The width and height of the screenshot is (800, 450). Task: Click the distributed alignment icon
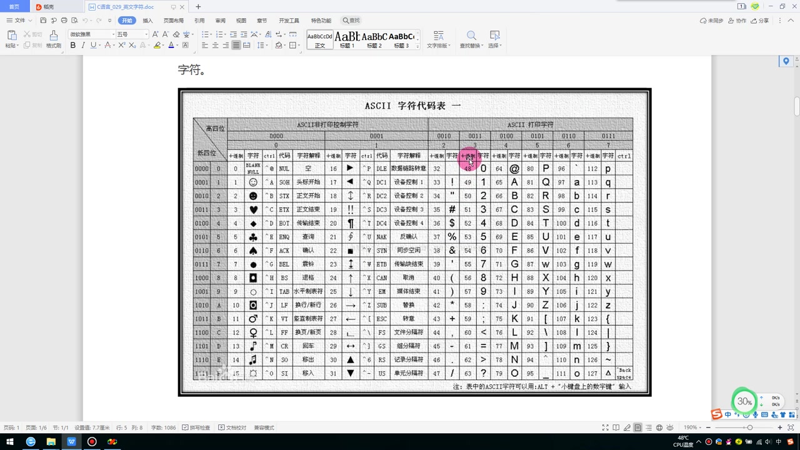click(246, 45)
